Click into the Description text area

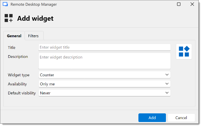[x=105, y=61]
